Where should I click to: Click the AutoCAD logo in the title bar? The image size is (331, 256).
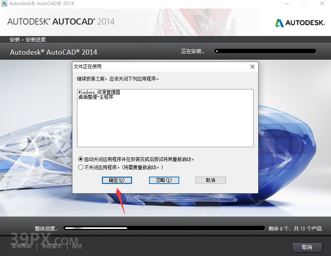(x=5, y=3)
